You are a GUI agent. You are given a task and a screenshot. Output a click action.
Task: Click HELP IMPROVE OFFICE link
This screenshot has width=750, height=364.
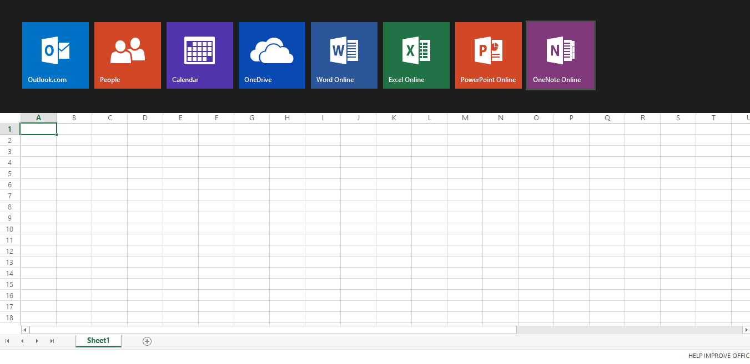click(x=719, y=356)
